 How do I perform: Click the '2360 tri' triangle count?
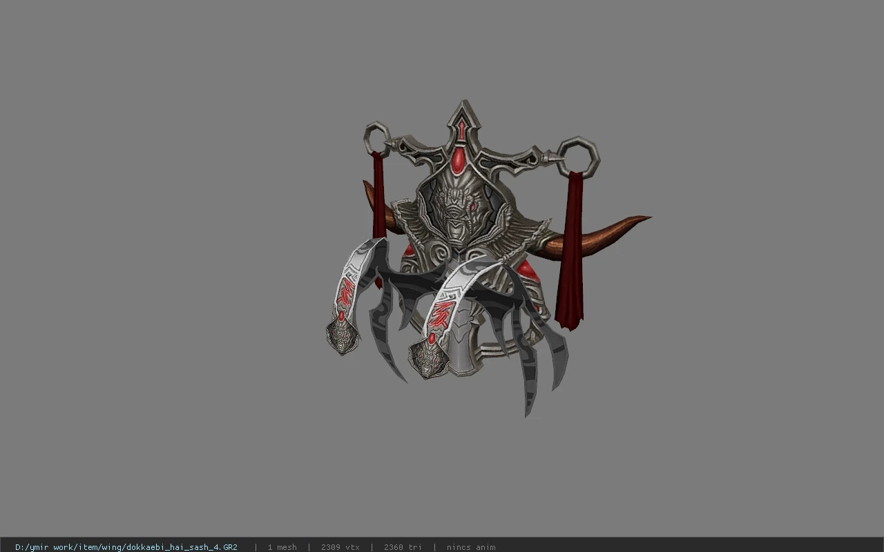coord(403,547)
